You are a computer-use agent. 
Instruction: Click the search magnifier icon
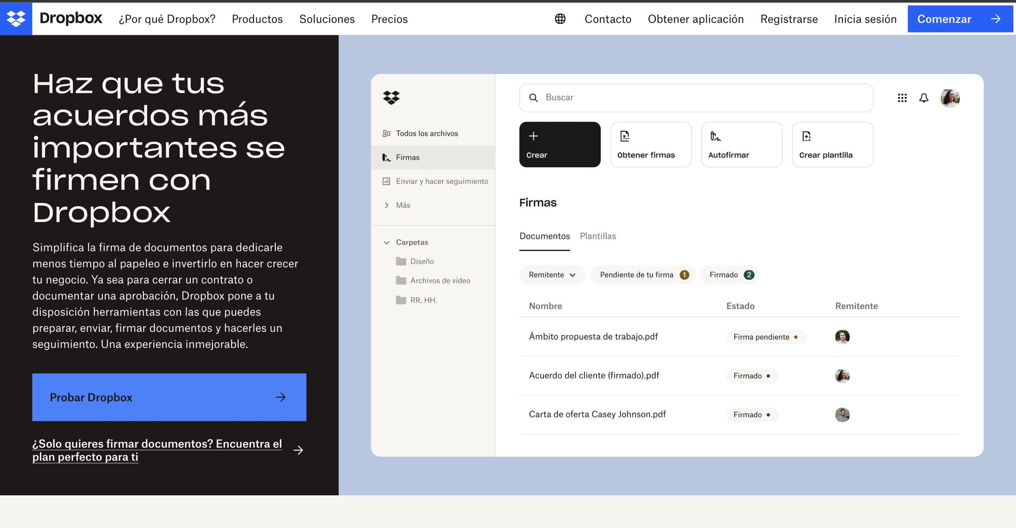533,98
